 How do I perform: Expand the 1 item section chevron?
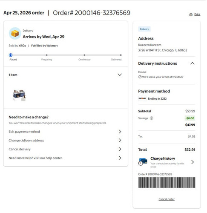(x=120, y=75)
